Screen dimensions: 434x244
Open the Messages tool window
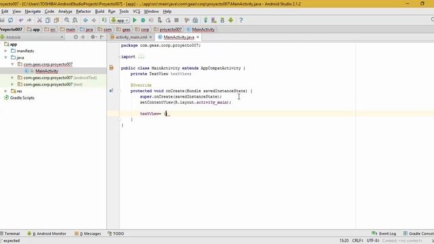tap(87, 234)
